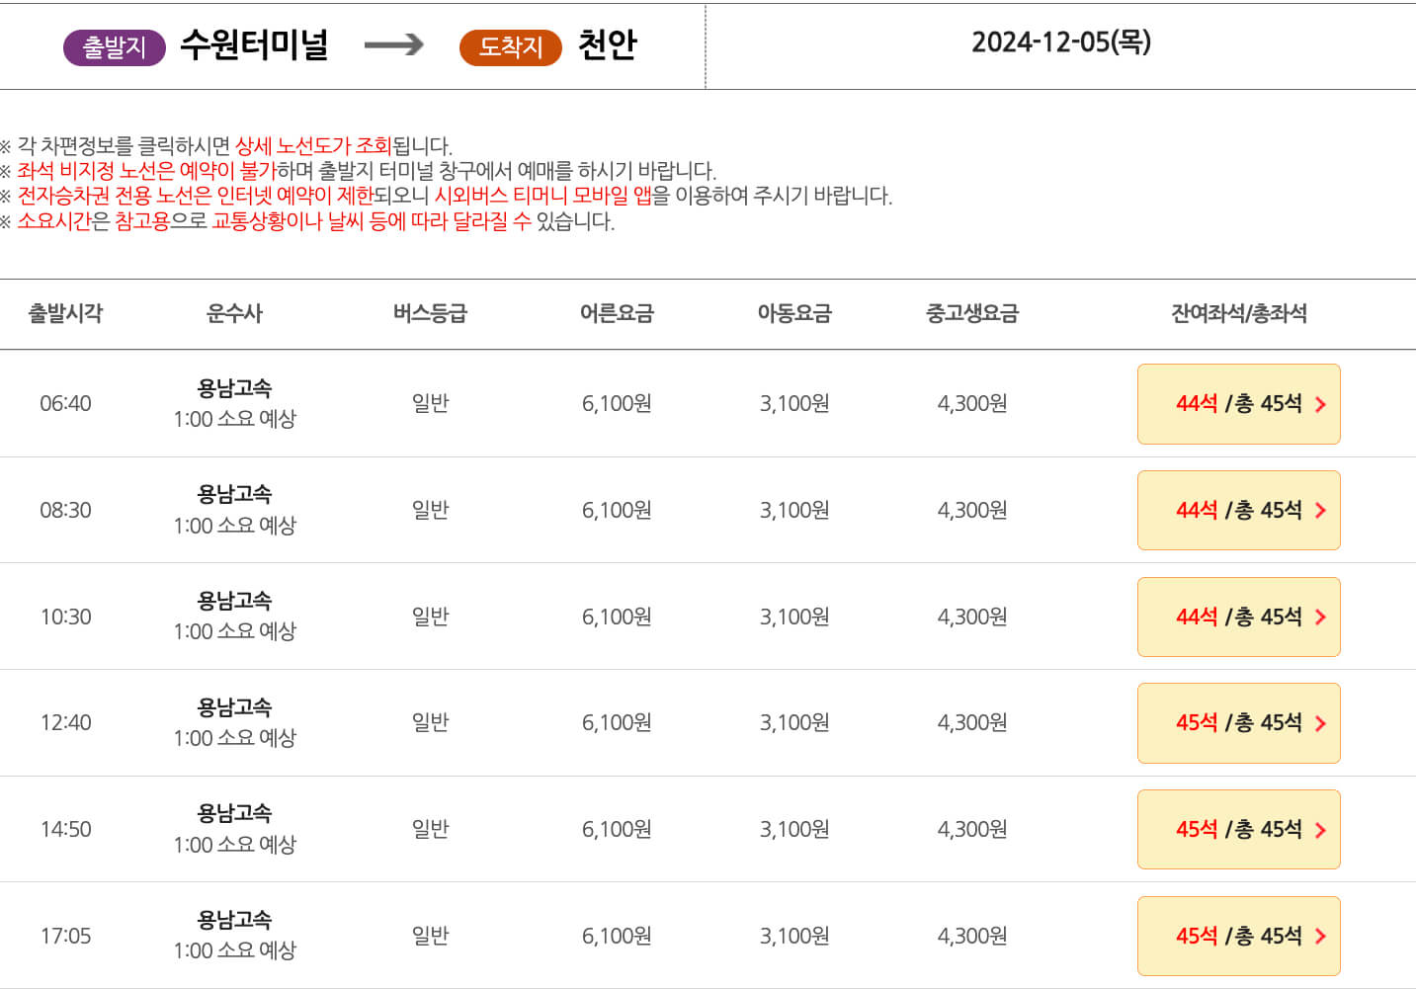Click the 도착지 badge icon

[x=510, y=46]
